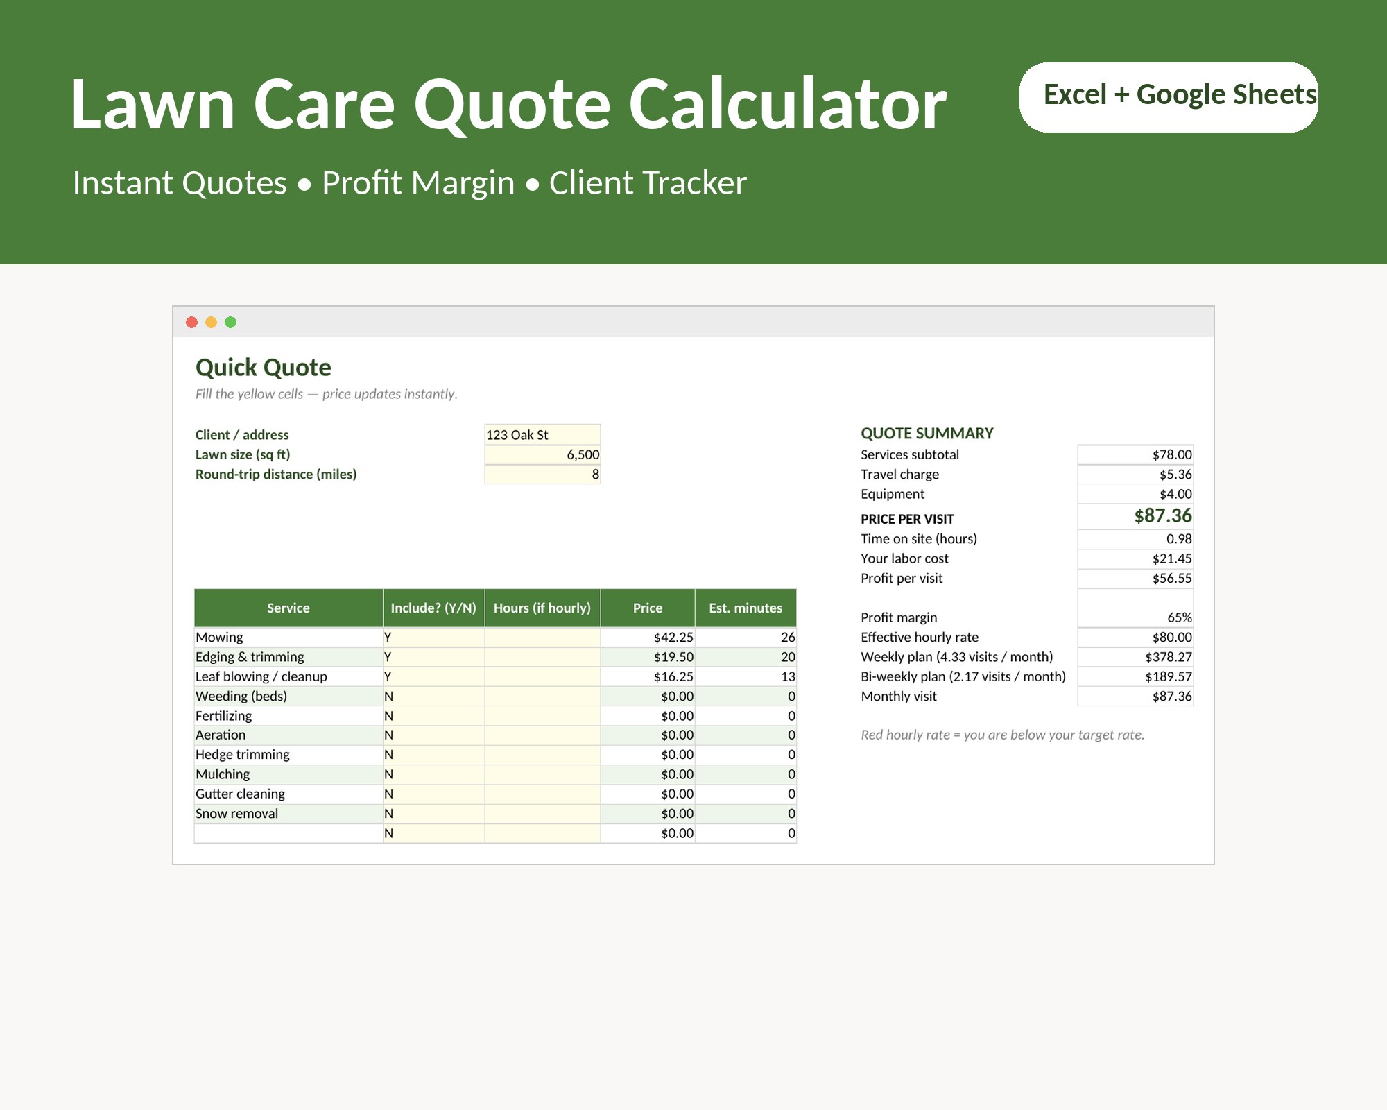1387x1110 pixels.
Task: Select the Hours cell for Mowing
Action: 542,637
